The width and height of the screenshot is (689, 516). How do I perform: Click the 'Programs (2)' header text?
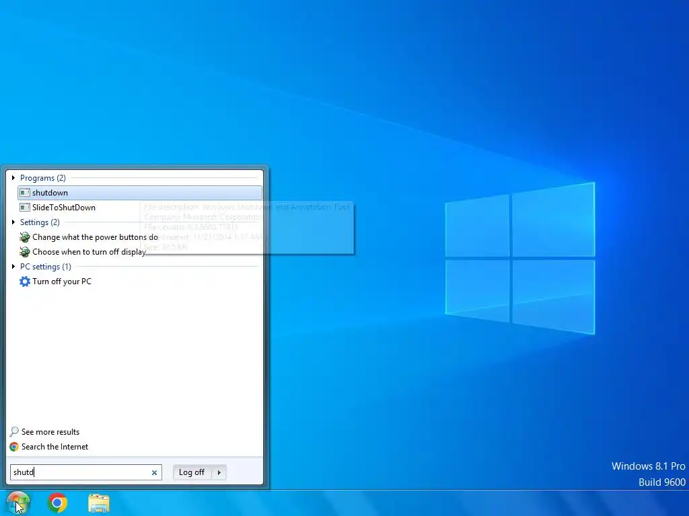click(43, 177)
